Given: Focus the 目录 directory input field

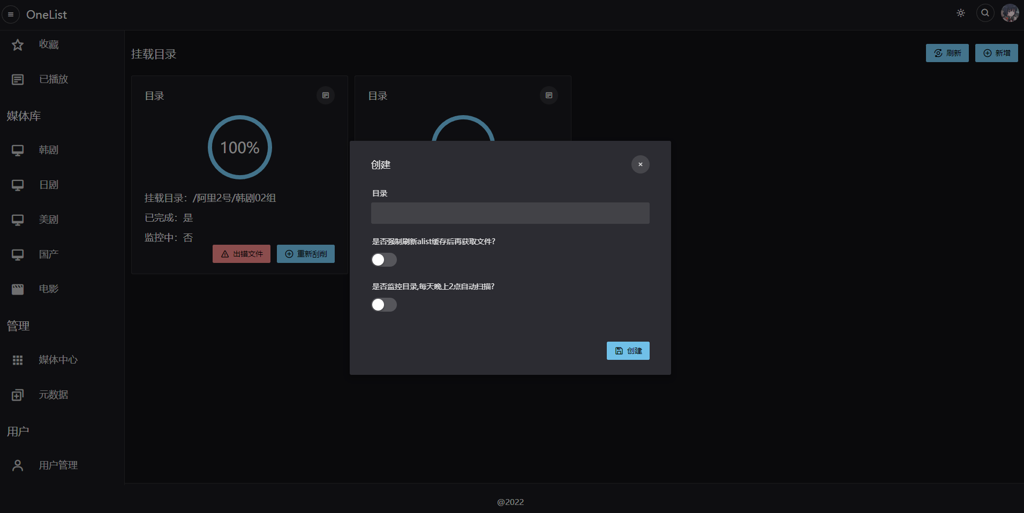Looking at the screenshot, I should coord(510,213).
